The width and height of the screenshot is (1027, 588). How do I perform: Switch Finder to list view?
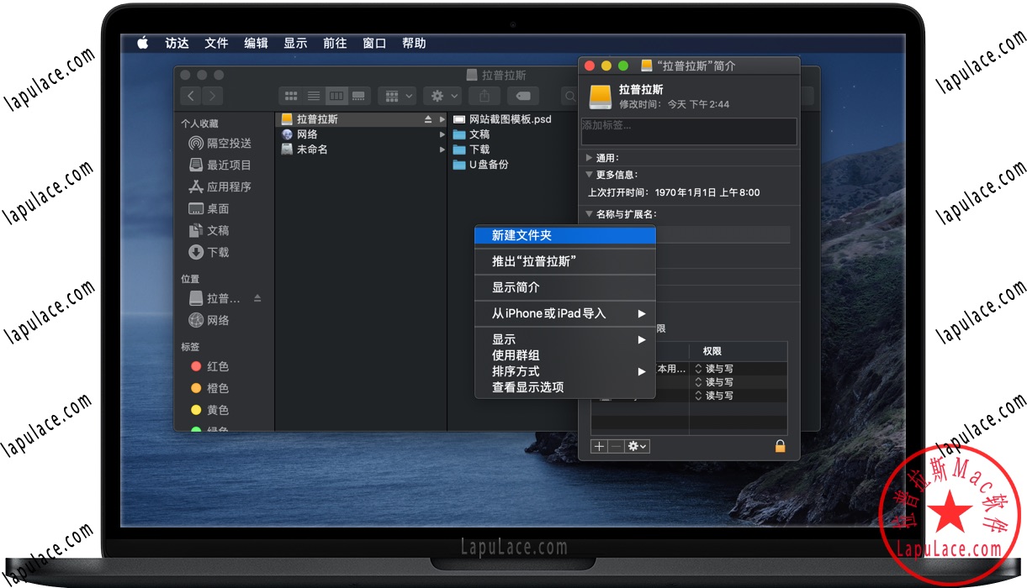[313, 95]
